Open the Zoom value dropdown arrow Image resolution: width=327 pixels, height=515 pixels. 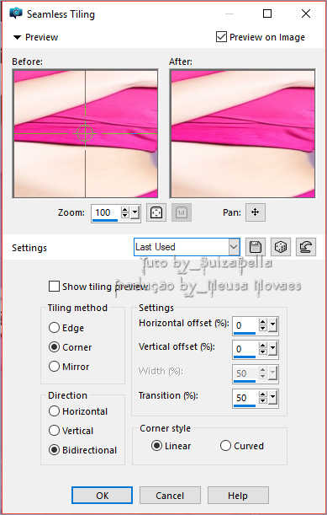pos(135,212)
